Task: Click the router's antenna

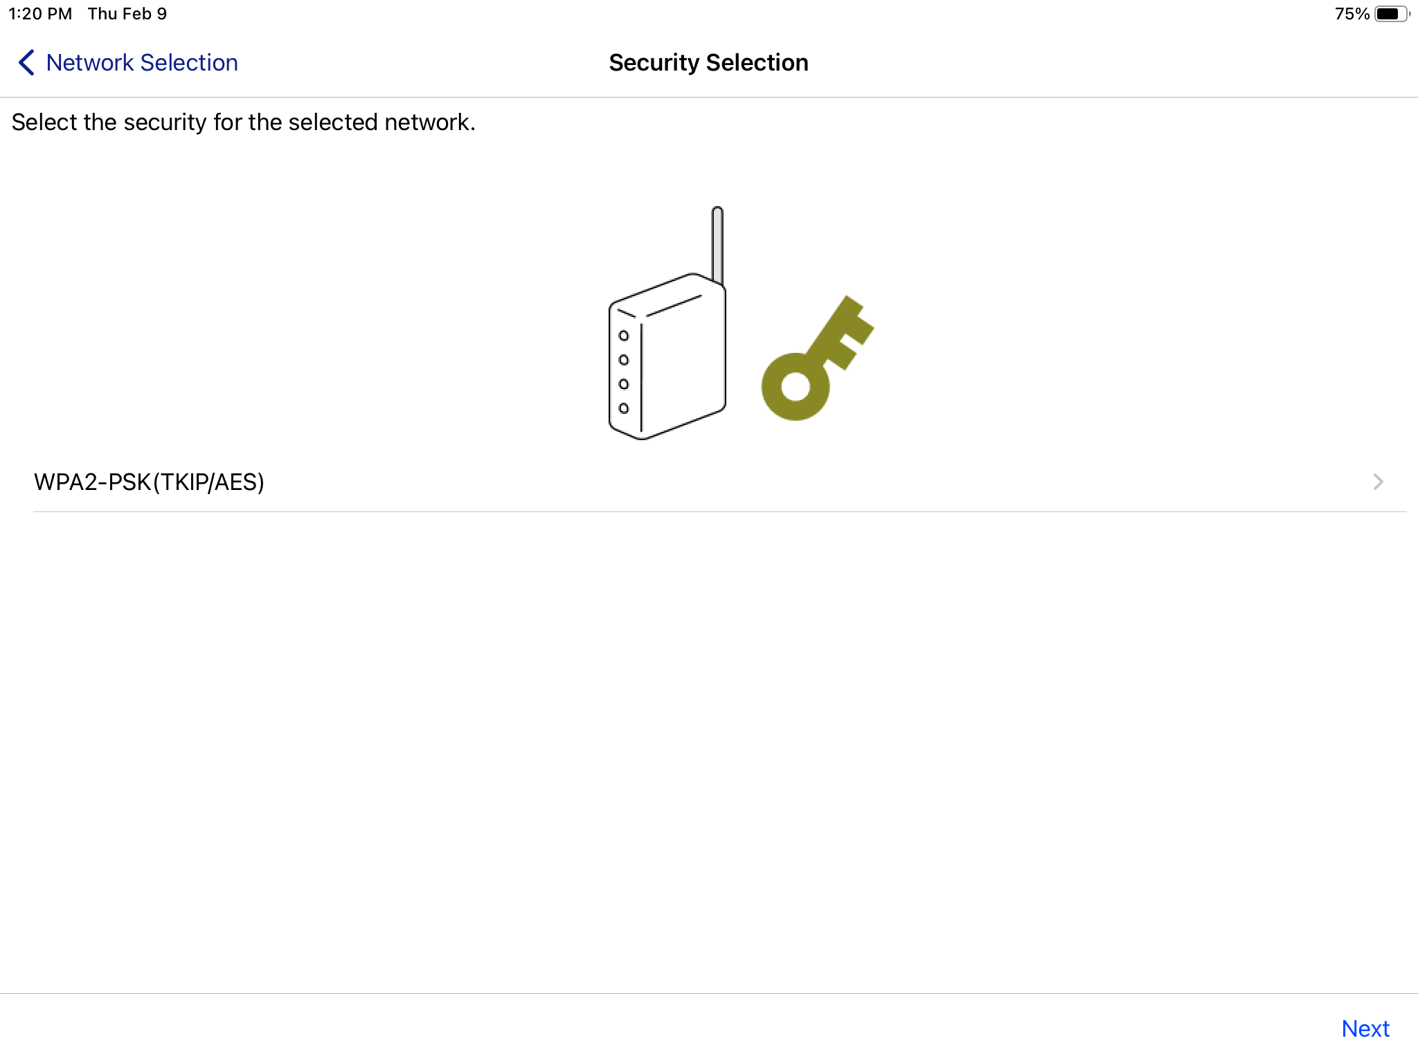Action: click(717, 244)
